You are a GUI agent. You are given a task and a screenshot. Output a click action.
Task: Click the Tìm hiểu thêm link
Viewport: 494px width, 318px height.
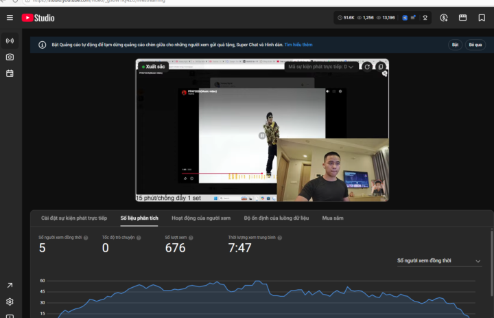pyautogui.click(x=298, y=45)
